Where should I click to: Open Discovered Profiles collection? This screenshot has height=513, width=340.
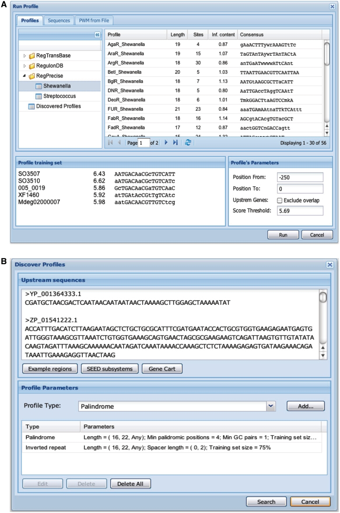click(58, 106)
